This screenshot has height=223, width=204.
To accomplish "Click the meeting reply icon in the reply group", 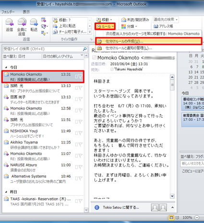I will (44, 20).
